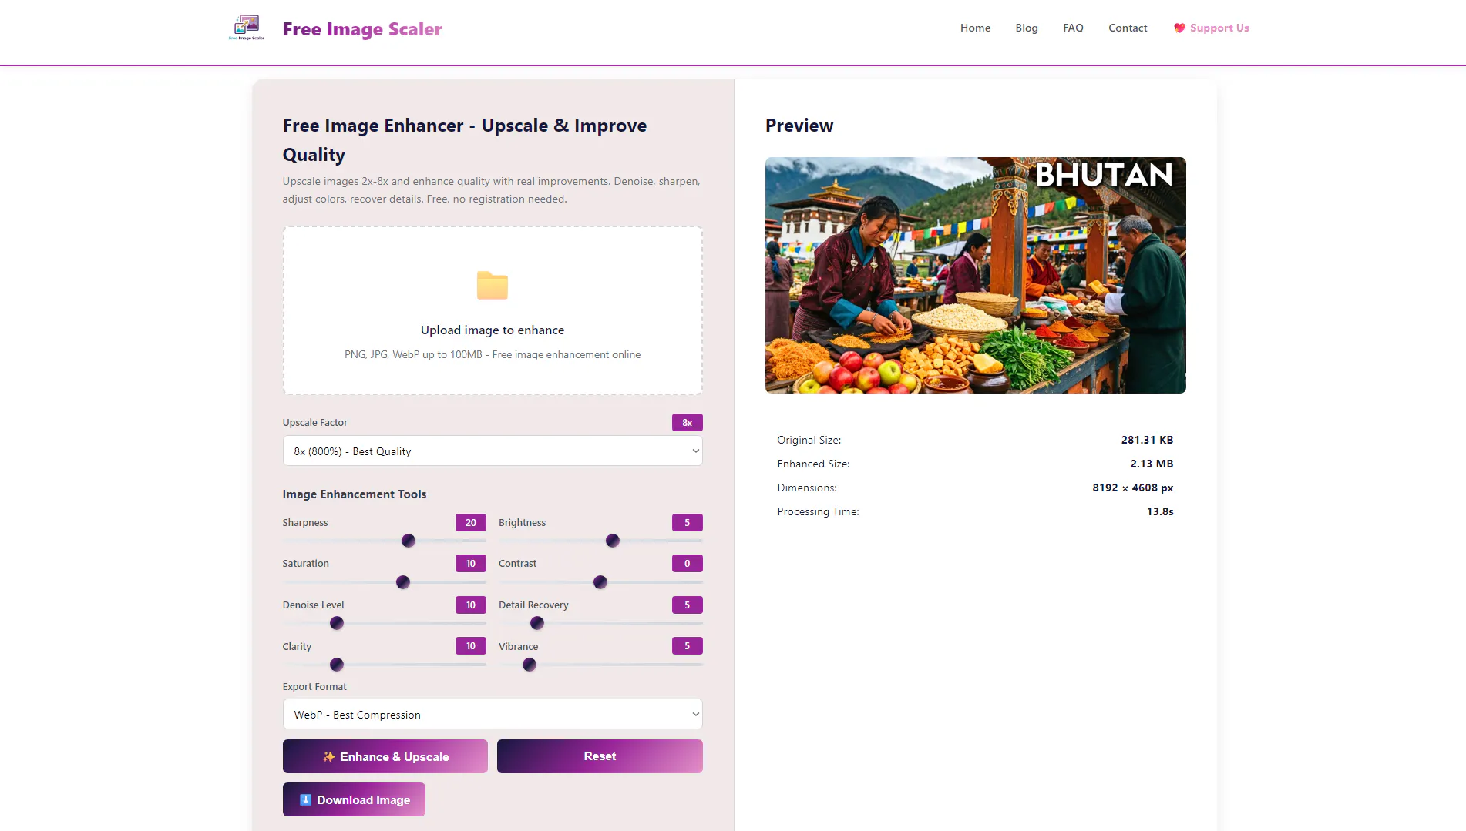Click the Processing Time value 13.8s
This screenshot has width=1466, height=831.
pos(1160,511)
